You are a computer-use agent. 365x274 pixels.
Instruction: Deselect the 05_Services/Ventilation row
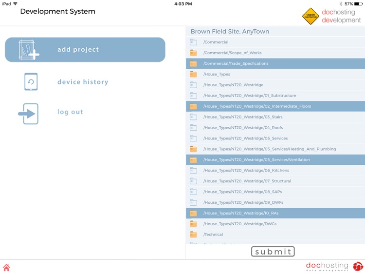[x=275, y=160]
